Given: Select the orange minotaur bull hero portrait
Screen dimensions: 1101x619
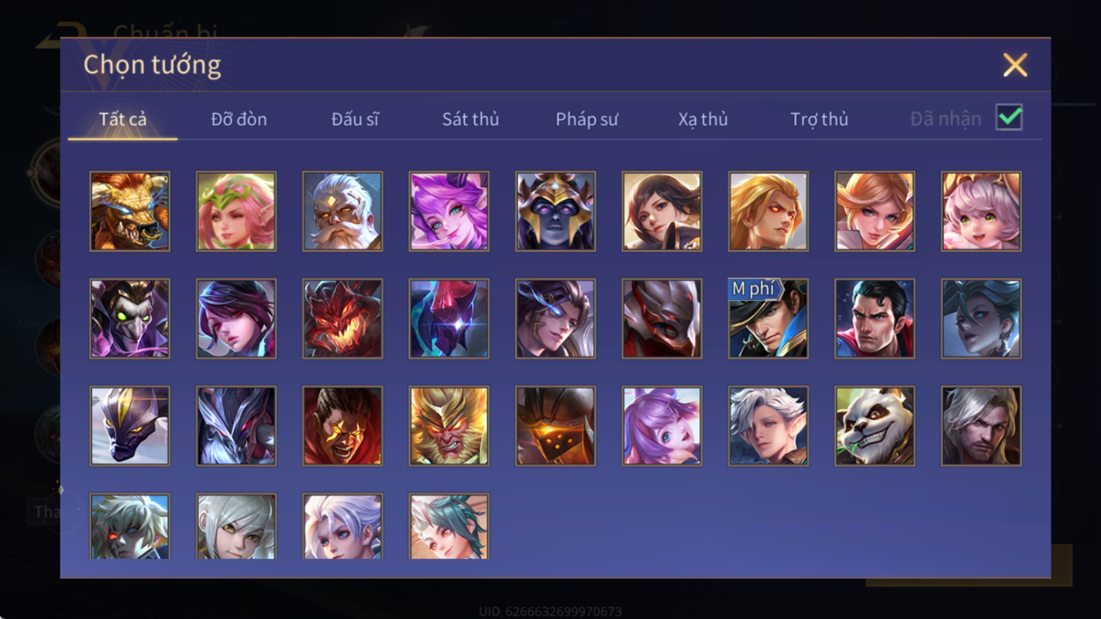Looking at the screenshot, I should click(129, 211).
